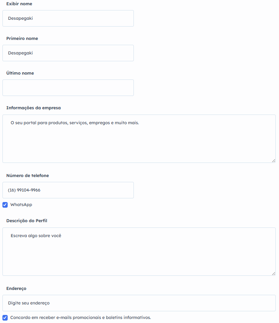
Task: Click the "Exibir nome" label
Action: pos(19,4)
